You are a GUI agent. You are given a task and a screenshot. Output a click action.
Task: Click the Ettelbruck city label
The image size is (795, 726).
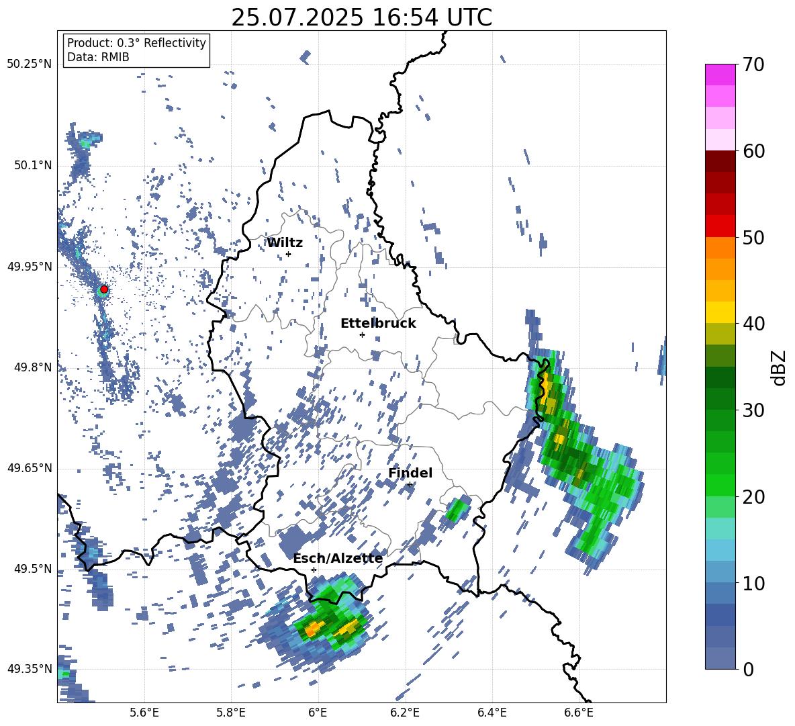[378, 324]
